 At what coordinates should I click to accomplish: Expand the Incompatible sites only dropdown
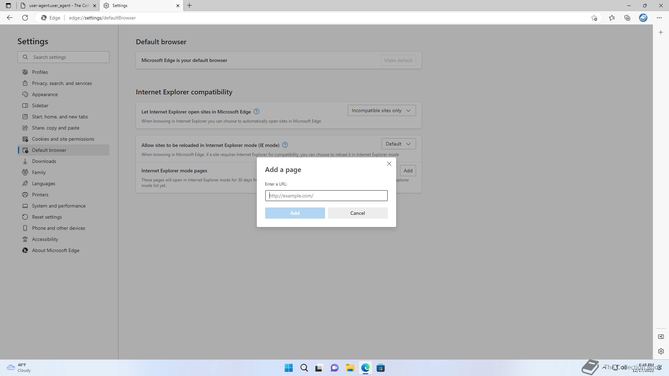click(x=382, y=110)
